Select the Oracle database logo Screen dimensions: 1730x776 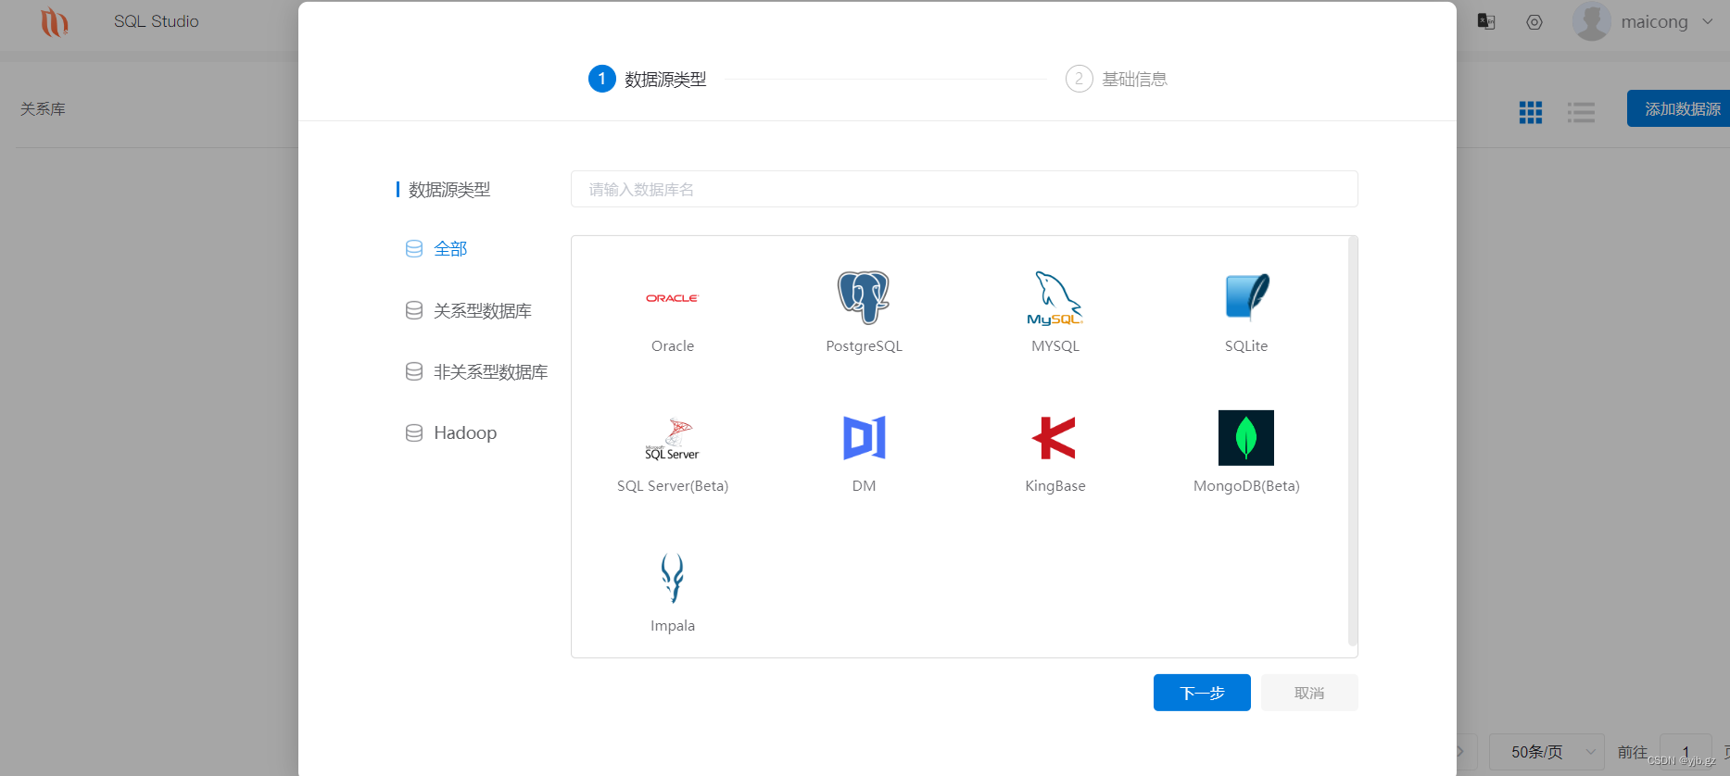tap(673, 298)
